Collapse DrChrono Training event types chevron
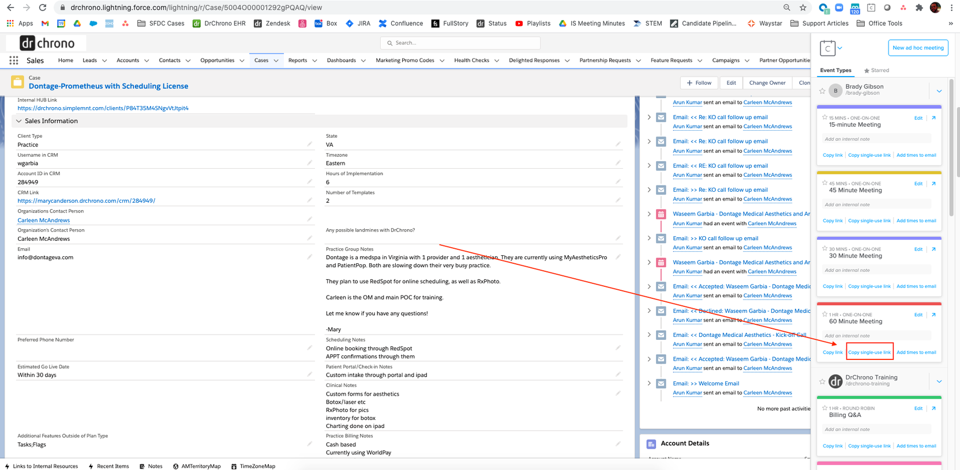This screenshot has height=470, width=960. (x=939, y=381)
